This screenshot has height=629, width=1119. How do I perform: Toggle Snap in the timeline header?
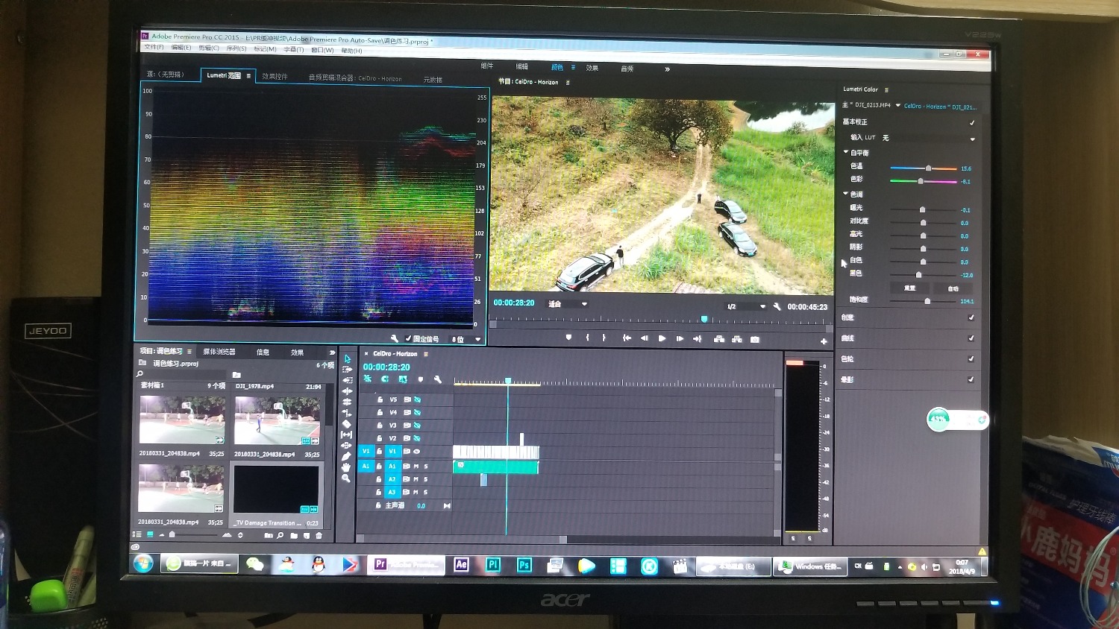[x=385, y=379]
